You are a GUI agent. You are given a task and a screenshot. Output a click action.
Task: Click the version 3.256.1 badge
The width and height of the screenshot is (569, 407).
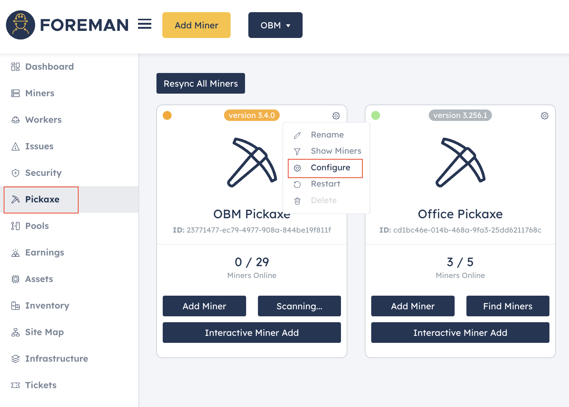[460, 115]
